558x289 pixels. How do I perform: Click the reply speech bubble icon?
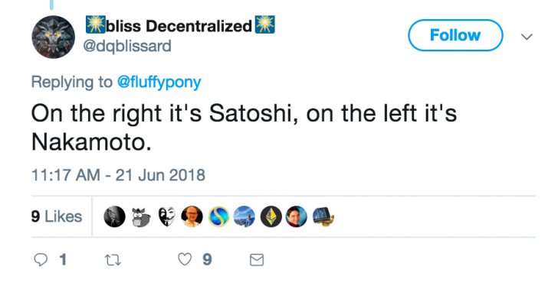[x=41, y=259]
